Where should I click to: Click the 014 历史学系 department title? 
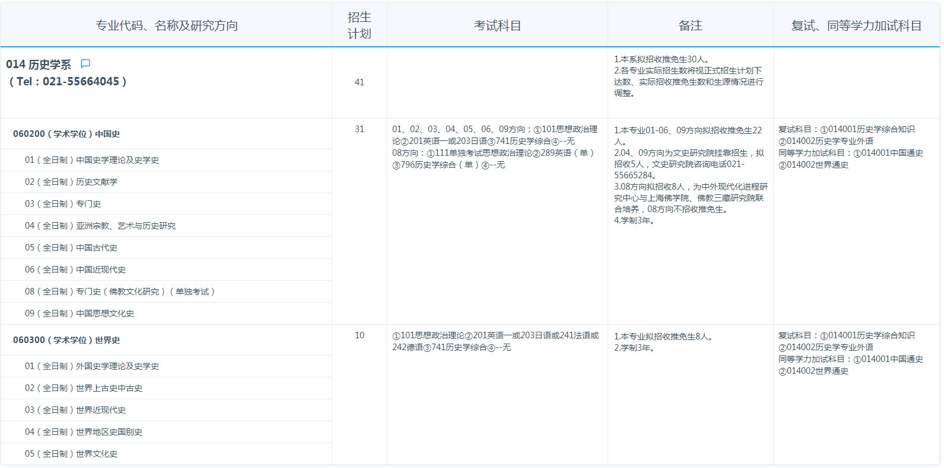point(39,65)
